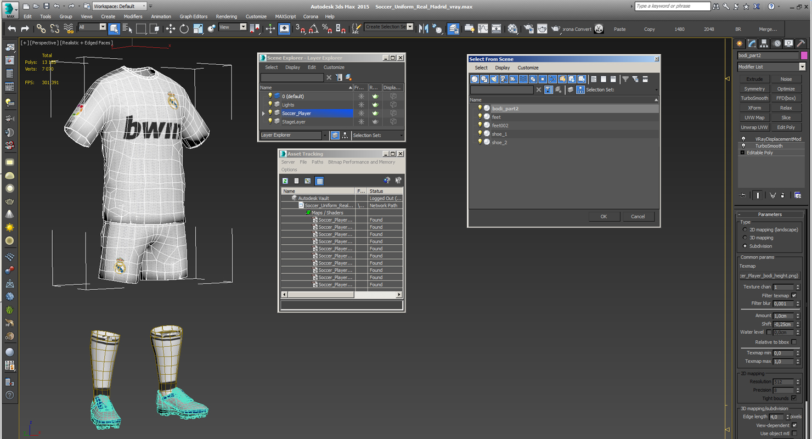This screenshot has height=439, width=812.
Task: Toggle Display Geometry filter in Select From Scene
Action: pyautogui.click(x=475, y=79)
